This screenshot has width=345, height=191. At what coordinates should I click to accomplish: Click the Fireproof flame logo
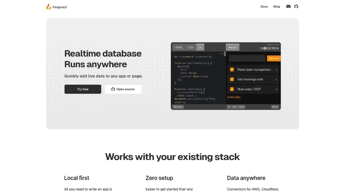pyautogui.click(x=49, y=7)
